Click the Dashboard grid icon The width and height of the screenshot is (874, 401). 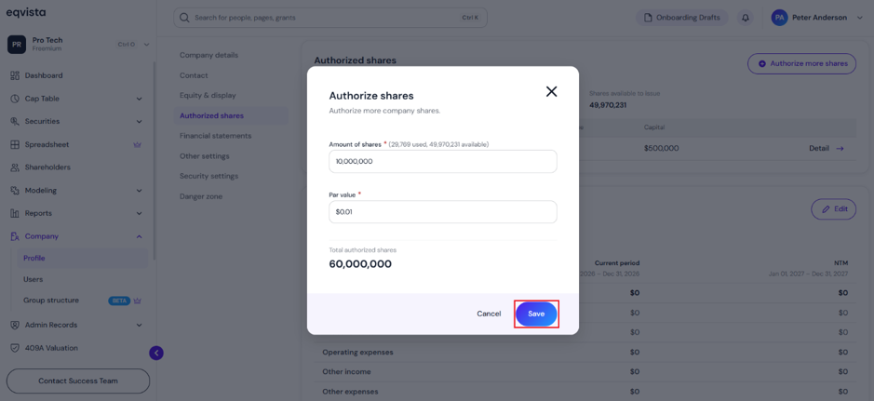(x=15, y=75)
